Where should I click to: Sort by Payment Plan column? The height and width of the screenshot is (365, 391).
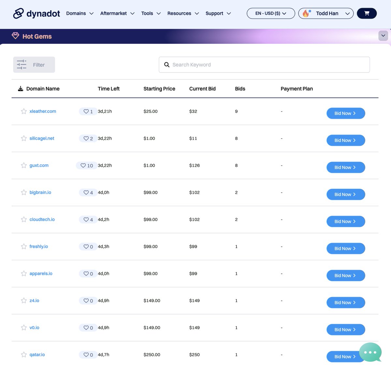click(x=297, y=89)
